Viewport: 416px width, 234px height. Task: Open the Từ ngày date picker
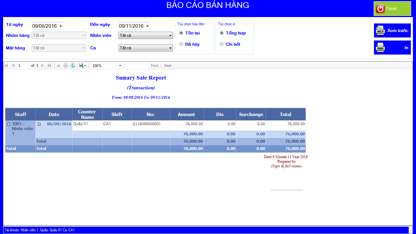[x=61, y=26]
